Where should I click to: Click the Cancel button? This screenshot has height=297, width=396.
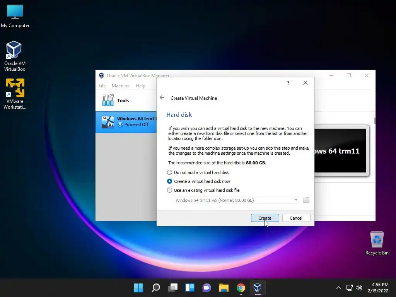tap(296, 218)
